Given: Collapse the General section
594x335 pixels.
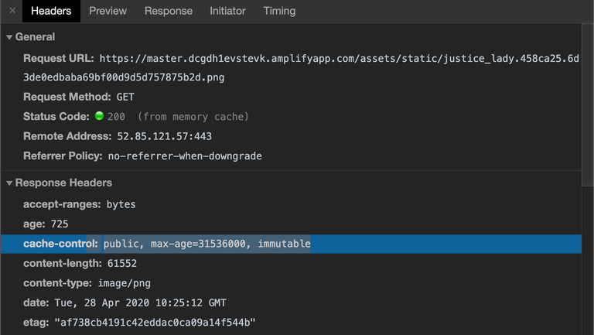Looking at the screenshot, I should (10, 37).
